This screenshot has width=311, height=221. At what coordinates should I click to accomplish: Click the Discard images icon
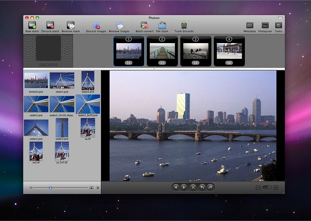point(96,26)
